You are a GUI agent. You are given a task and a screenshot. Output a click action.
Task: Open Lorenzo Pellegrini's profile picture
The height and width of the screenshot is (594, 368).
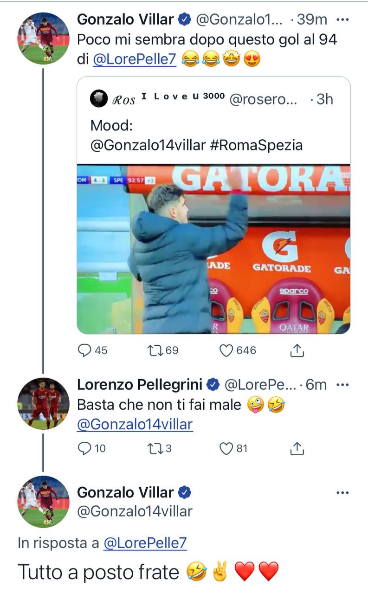(x=43, y=403)
